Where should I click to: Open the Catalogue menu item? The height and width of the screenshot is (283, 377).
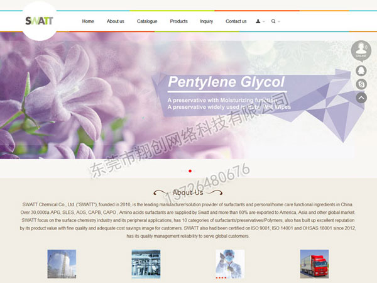(x=147, y=21)
